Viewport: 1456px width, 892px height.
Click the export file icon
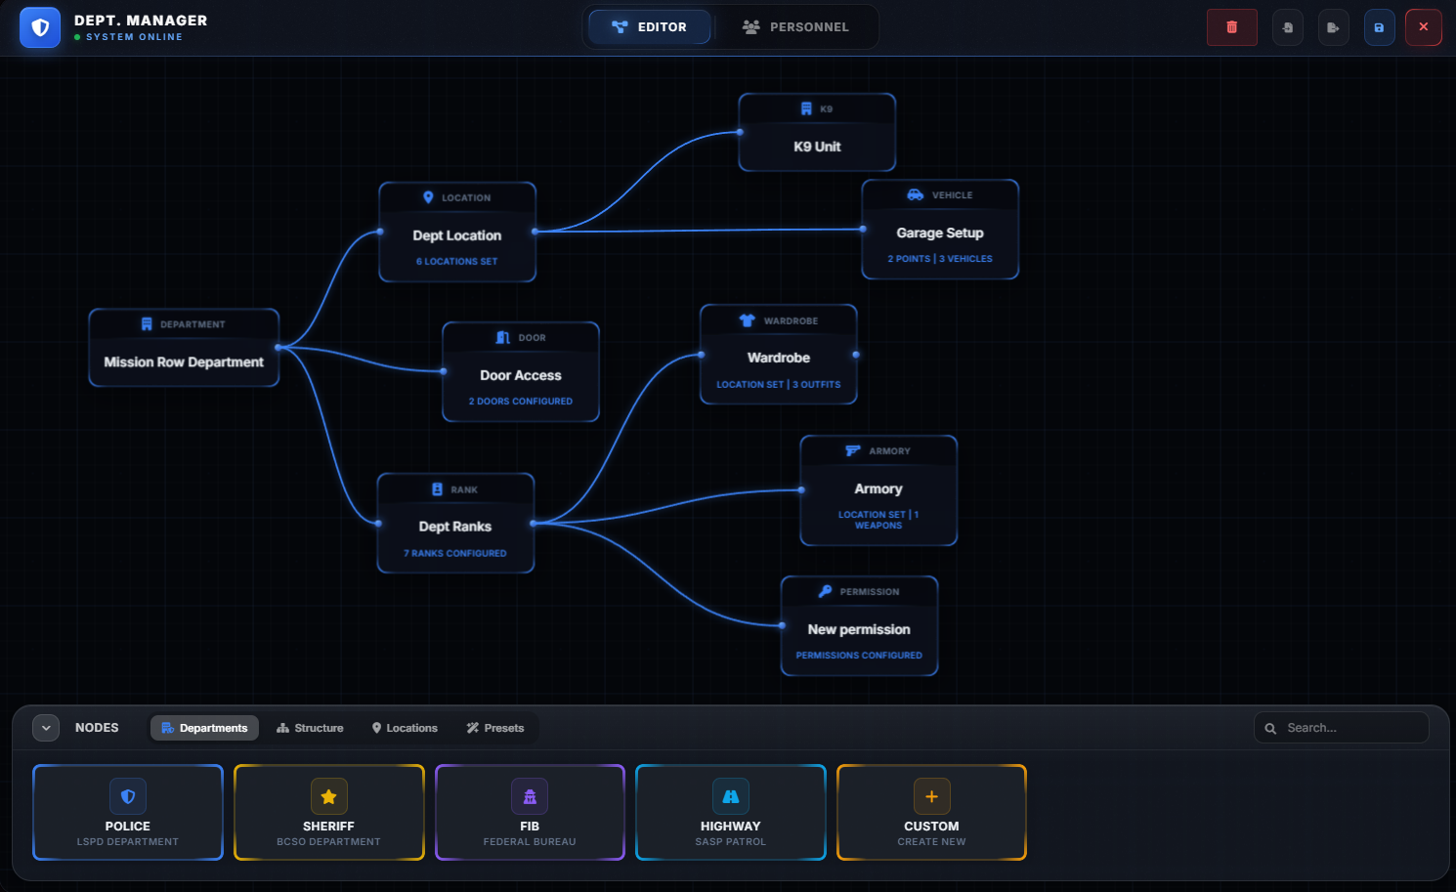1333,27
